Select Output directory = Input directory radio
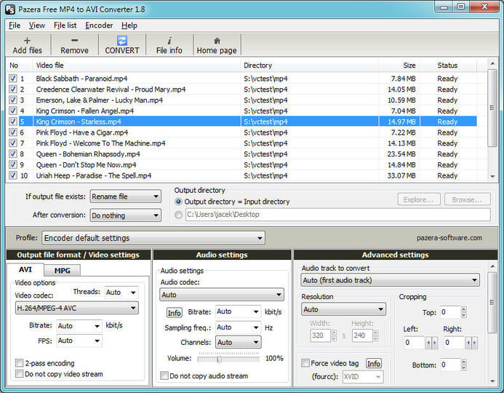Screen dimensions: 504x393 click(178, 202)
